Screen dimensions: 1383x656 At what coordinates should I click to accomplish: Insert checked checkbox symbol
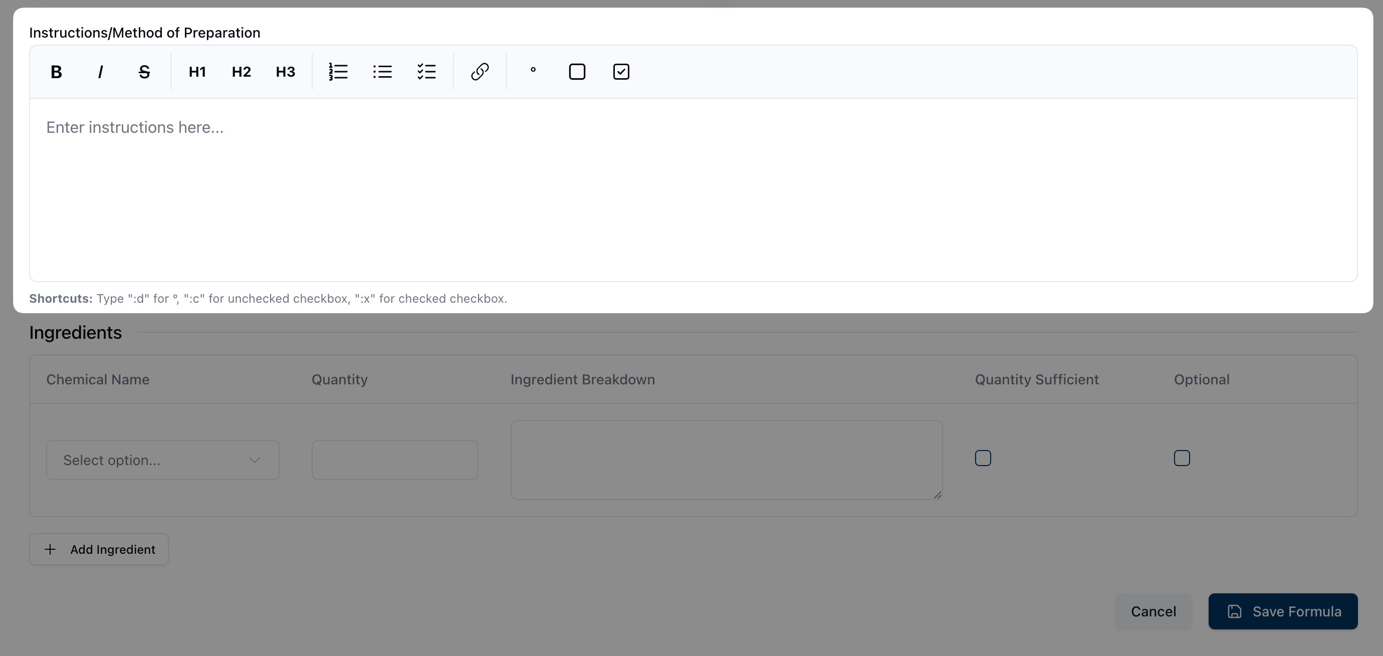pos(621,72)
